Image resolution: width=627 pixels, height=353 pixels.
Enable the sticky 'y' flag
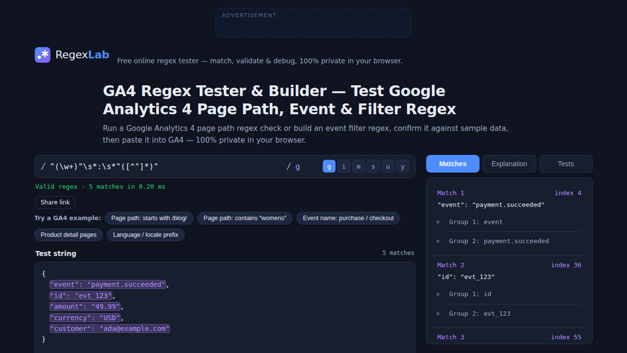click(x=402, y=167)
